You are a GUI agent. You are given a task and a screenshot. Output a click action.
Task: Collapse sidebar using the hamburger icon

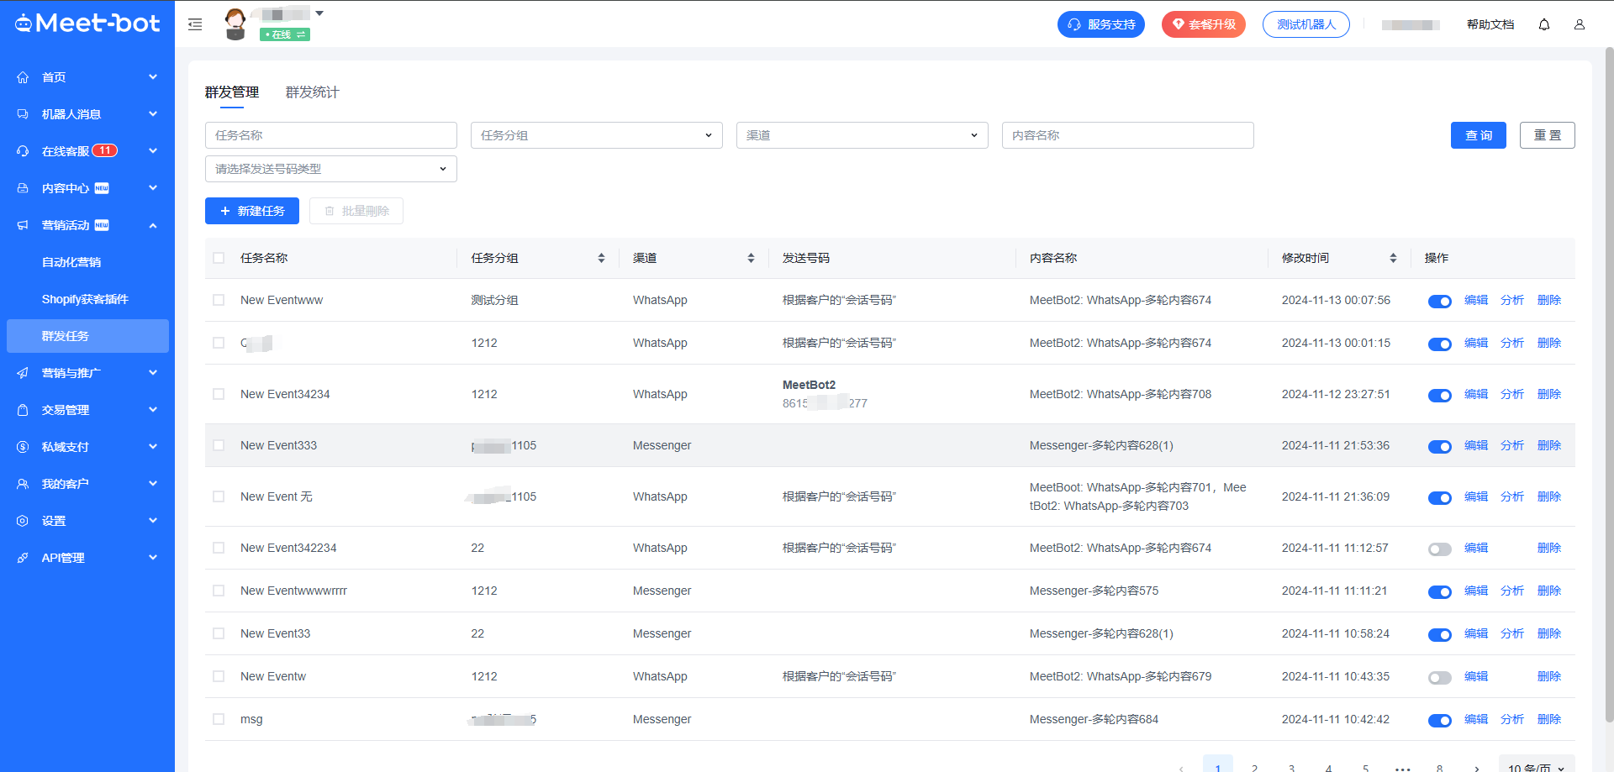click(x=195, y=24)
